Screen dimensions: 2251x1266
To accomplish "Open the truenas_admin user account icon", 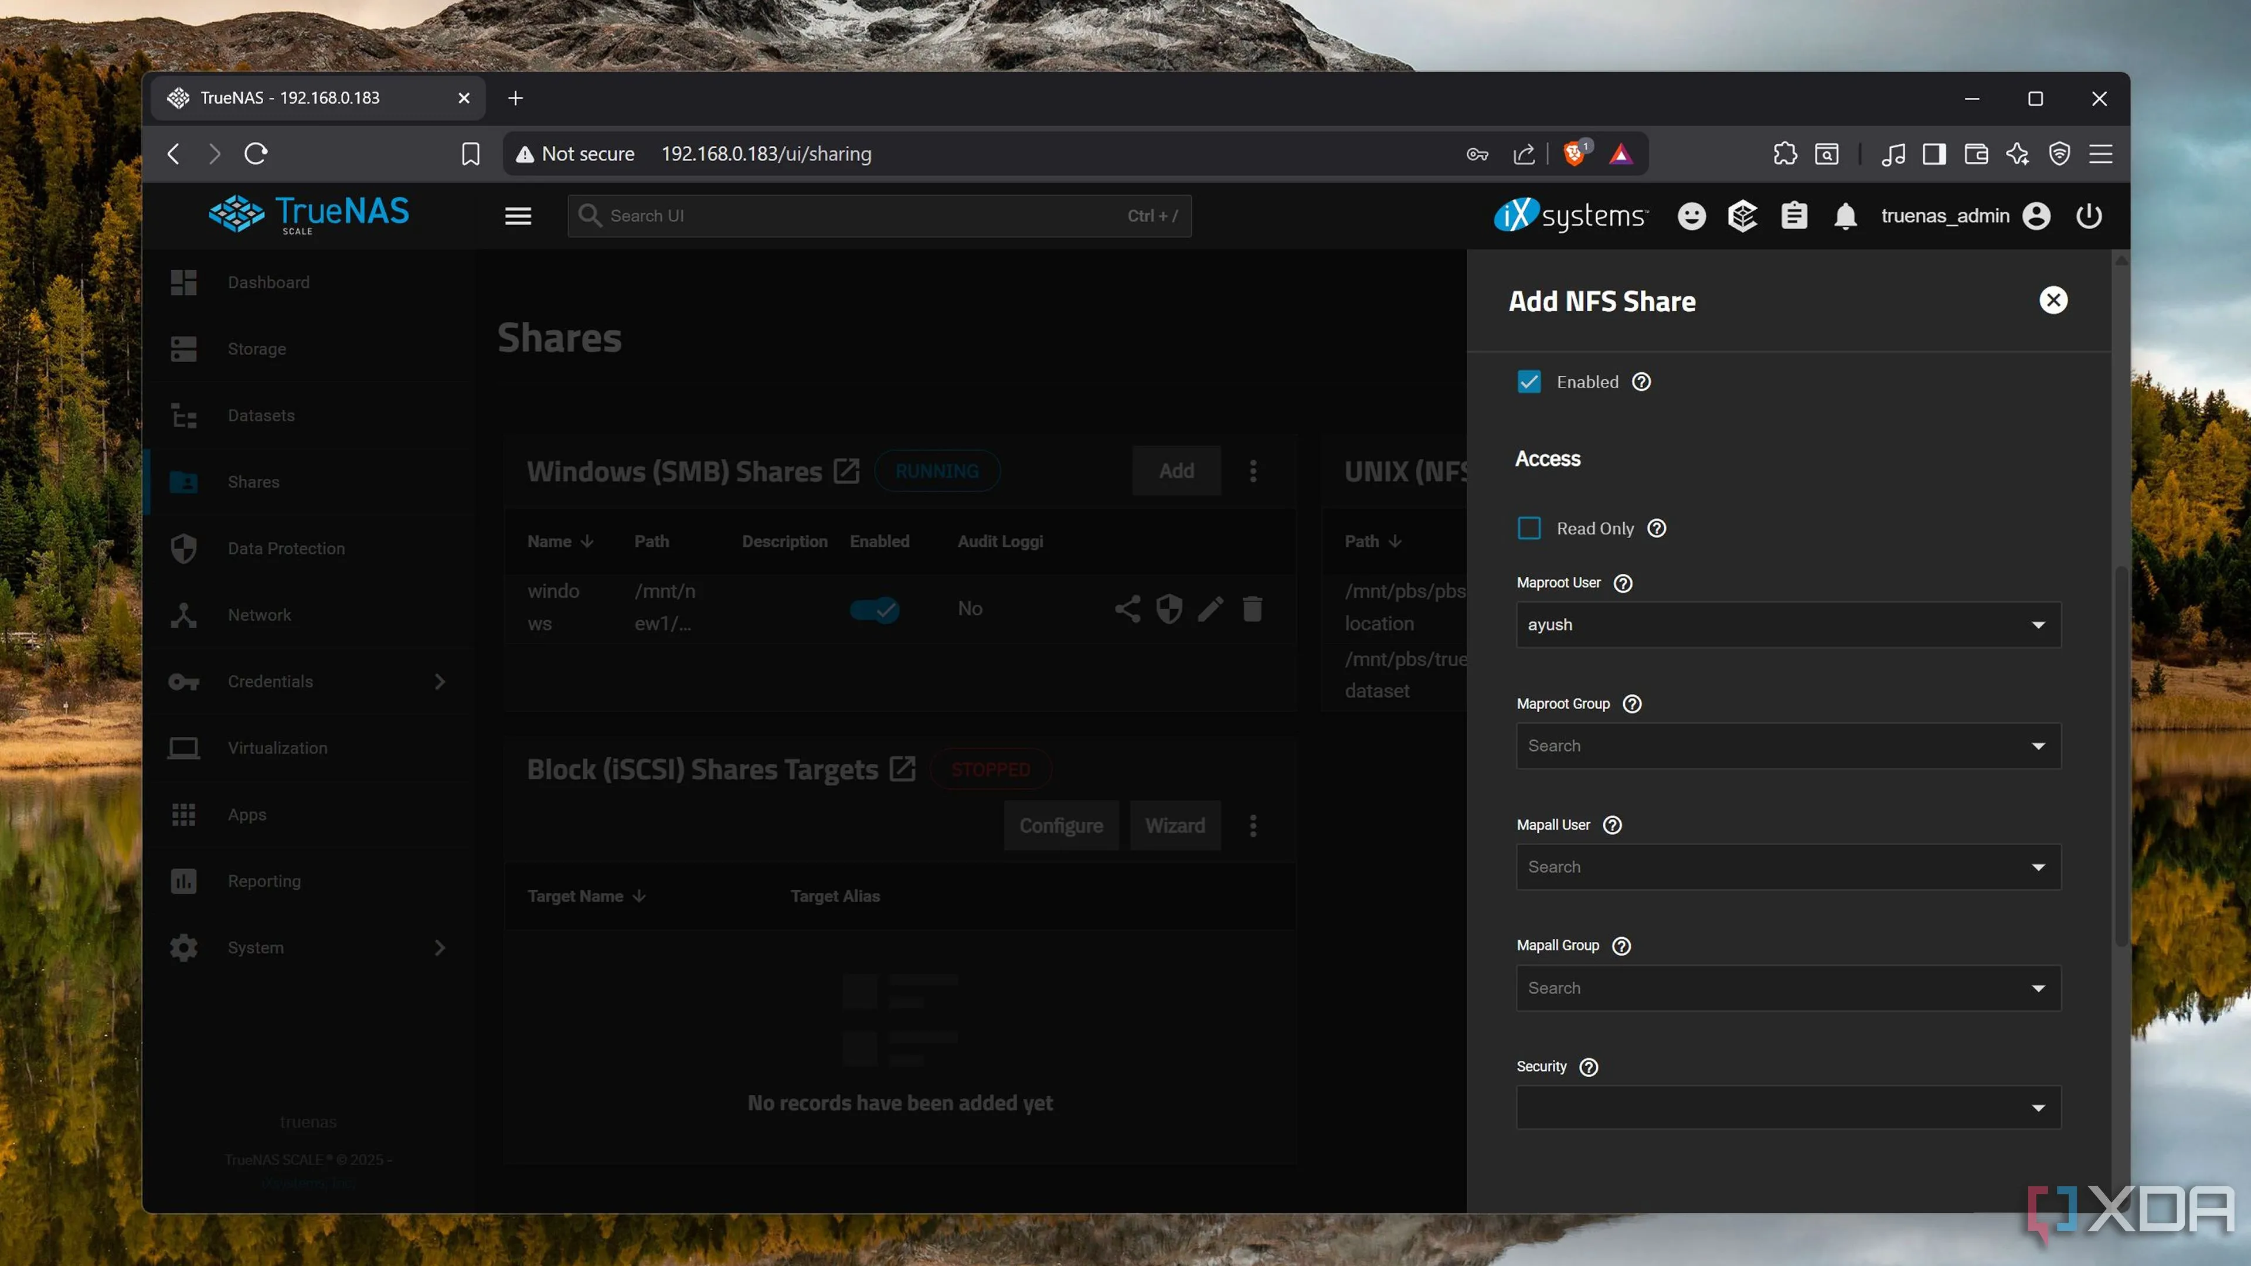I will 2036,216.
